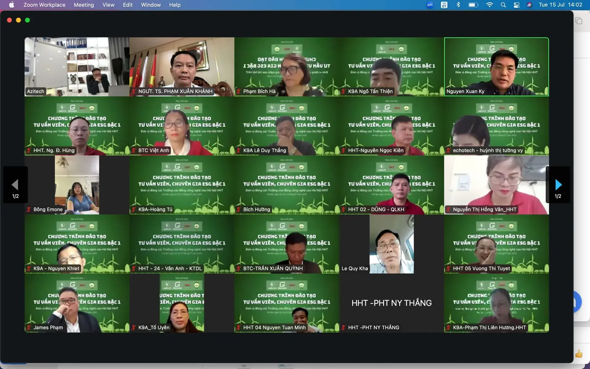Open Control Center in menu bar
This screenshot has height=369, width=590.
517,5
